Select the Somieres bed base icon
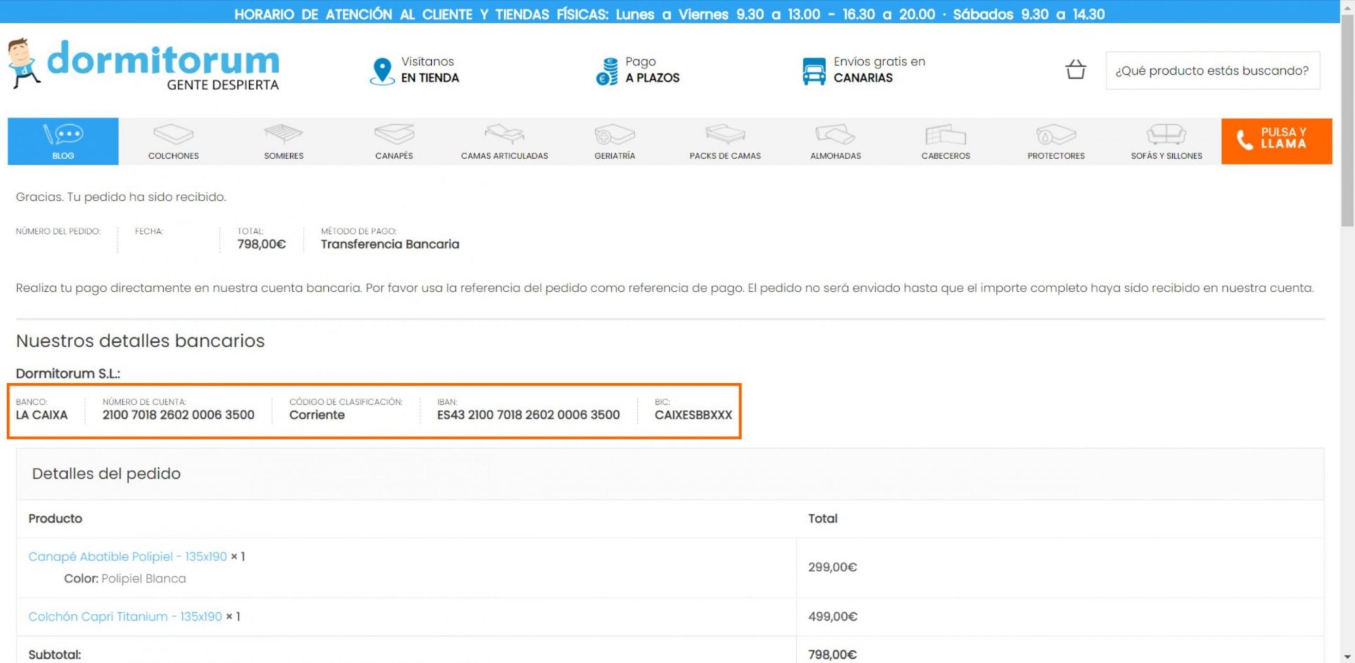 [284, 133]
